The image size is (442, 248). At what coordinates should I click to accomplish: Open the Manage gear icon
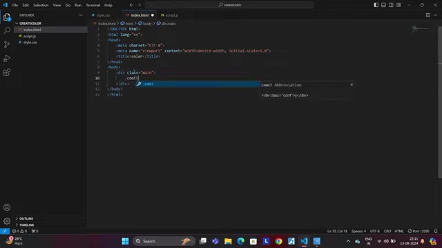point(7,221)
